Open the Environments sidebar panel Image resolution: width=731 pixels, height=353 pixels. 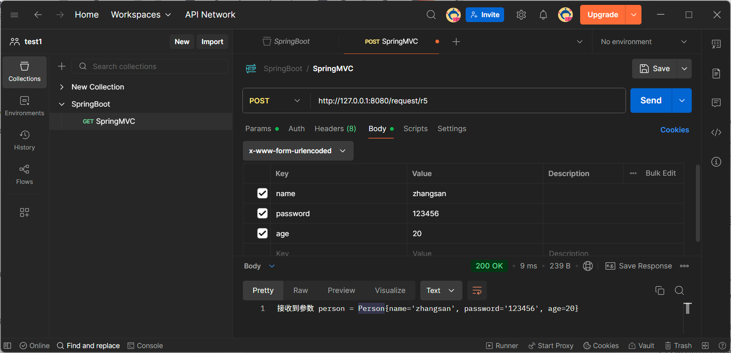tap(25, 106)
